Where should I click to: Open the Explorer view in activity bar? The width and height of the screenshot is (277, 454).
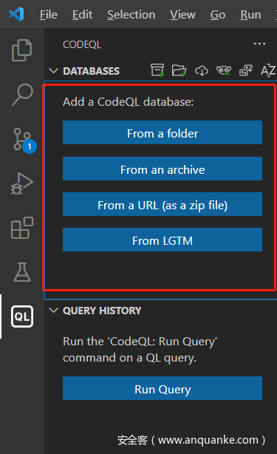pyautogui.click(x=22, y=50)
